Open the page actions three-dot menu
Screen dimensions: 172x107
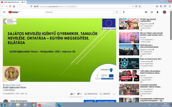pos(133,6)
